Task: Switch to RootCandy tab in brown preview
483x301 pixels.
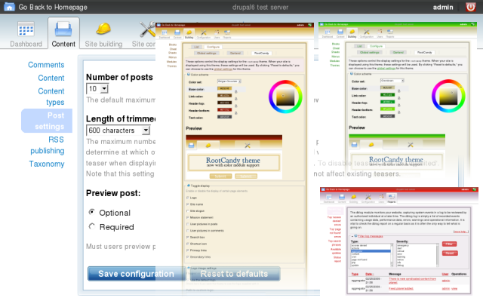Action: click(x=261, y=54)
